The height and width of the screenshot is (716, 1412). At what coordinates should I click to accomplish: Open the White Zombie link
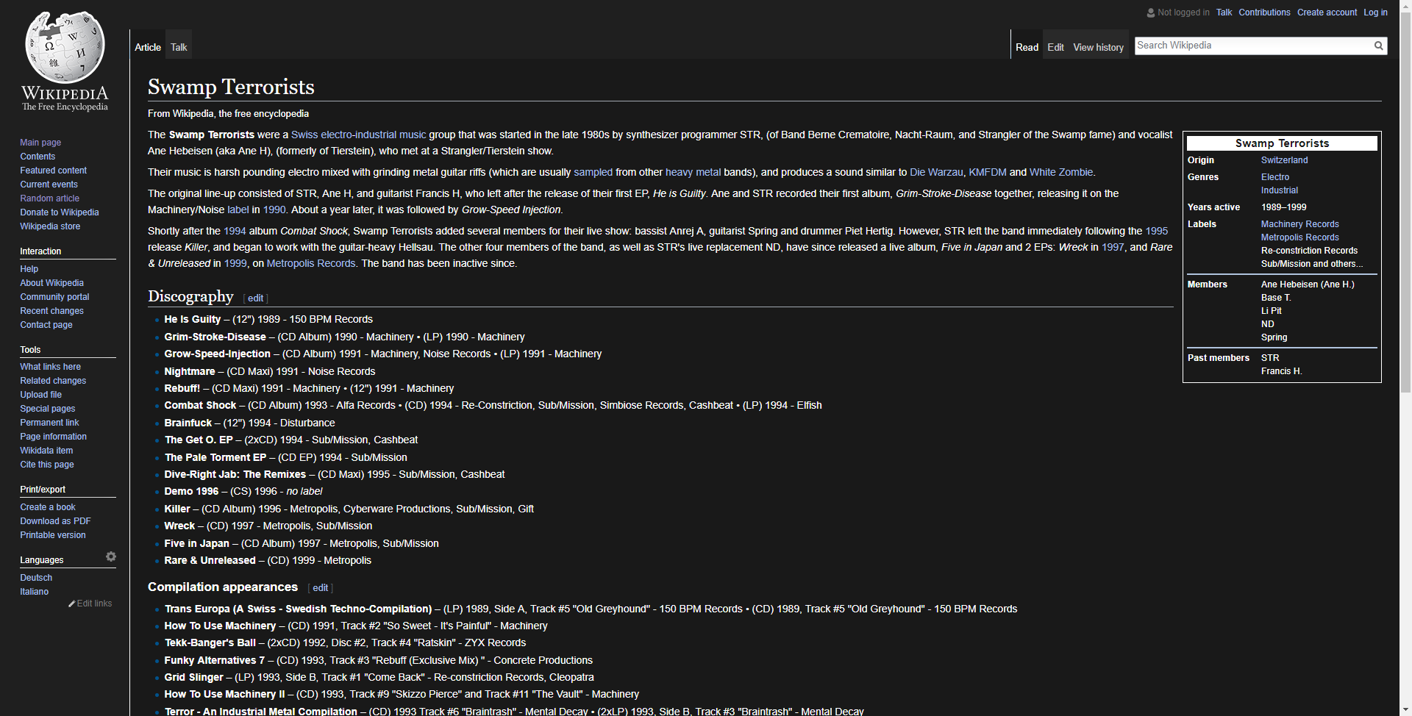click(x=1061, y=172)
